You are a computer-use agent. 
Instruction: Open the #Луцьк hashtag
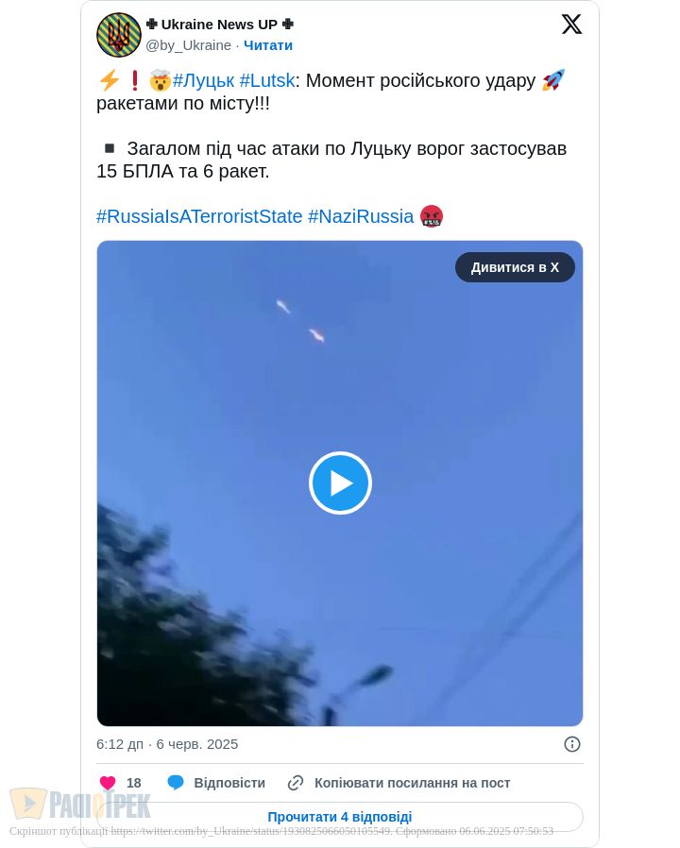(x=203, y=81)
